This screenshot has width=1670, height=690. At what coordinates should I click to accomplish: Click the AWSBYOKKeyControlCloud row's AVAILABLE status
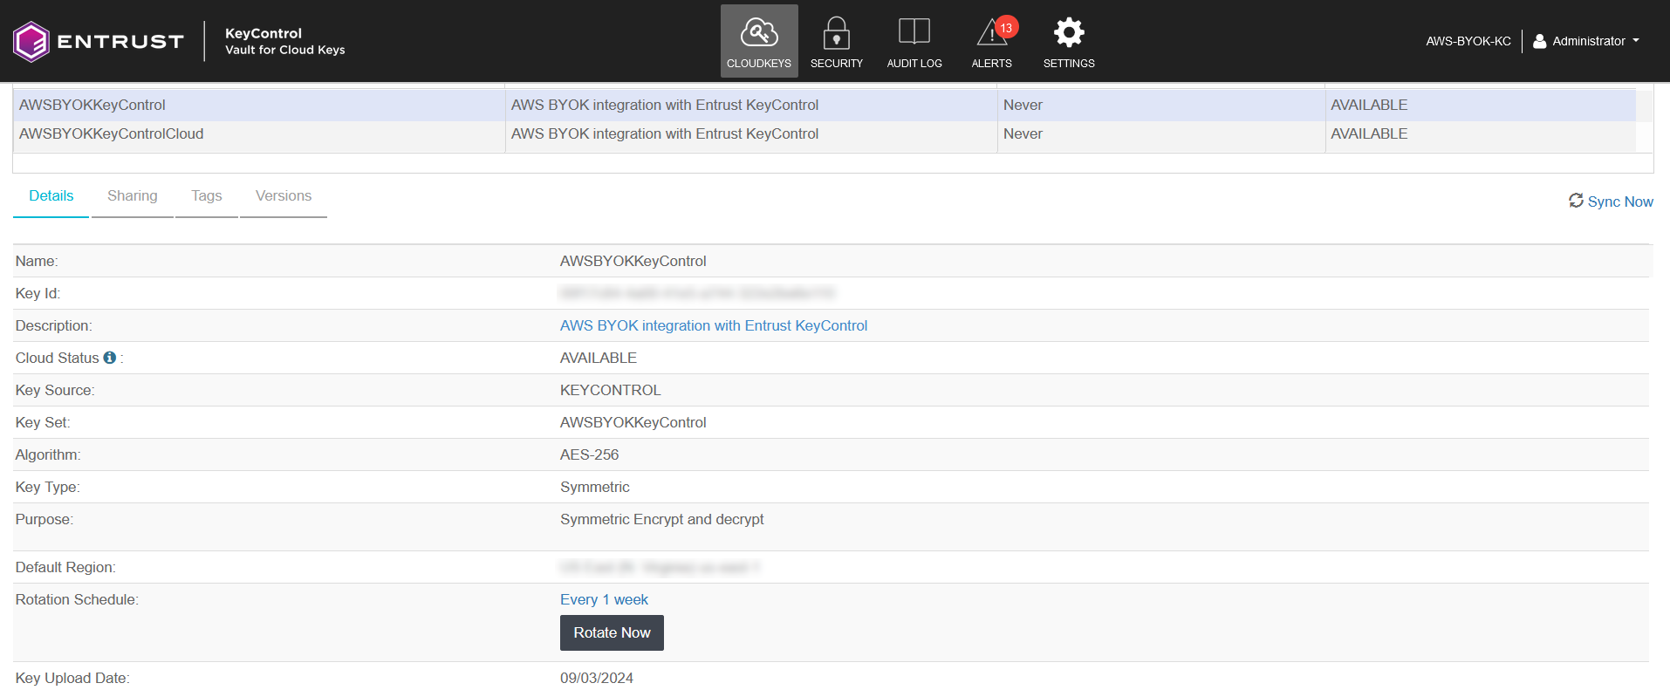click(1369, 133)
